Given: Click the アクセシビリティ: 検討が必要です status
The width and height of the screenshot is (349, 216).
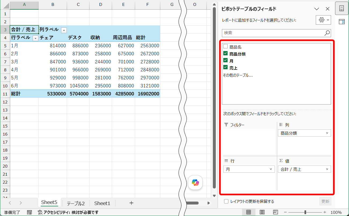Looking at the screenshot, I should coord(68,213).
